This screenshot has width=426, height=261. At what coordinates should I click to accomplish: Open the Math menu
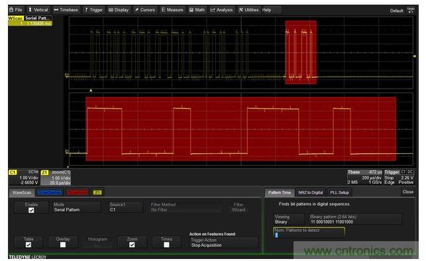[x=197, y=10]
